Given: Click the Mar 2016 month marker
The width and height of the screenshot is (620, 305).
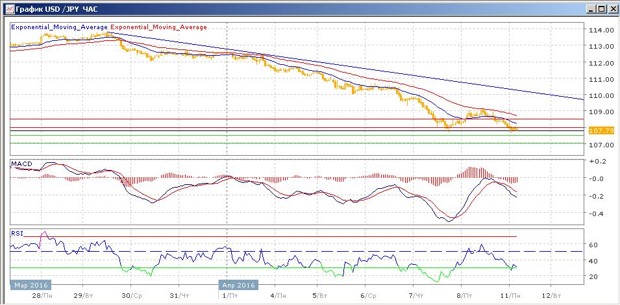Looking at the screenshot, I should pyautogui.click(x=30, y=284).
